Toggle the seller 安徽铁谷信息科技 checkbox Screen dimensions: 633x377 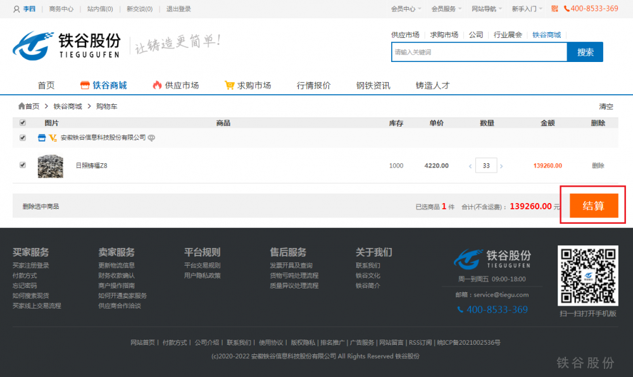coord(23,138)
